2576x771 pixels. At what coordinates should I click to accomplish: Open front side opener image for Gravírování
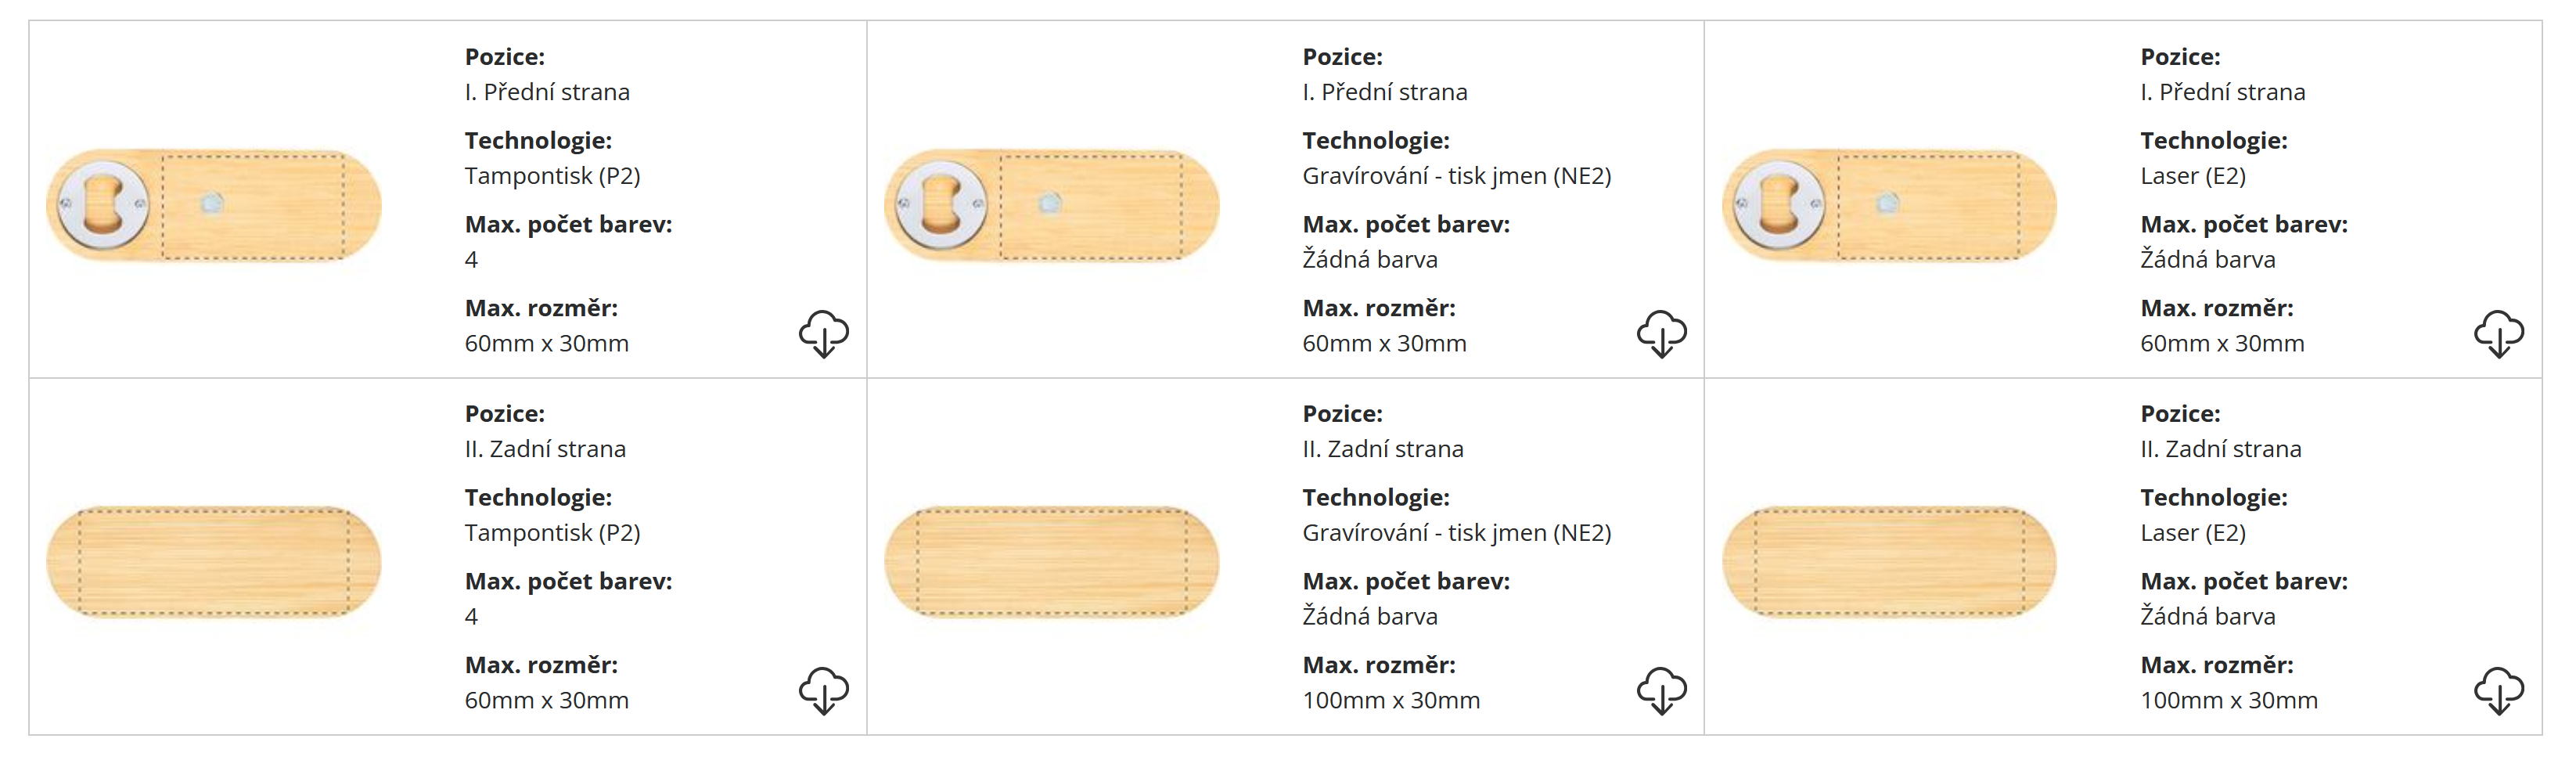coord(1052,205)
